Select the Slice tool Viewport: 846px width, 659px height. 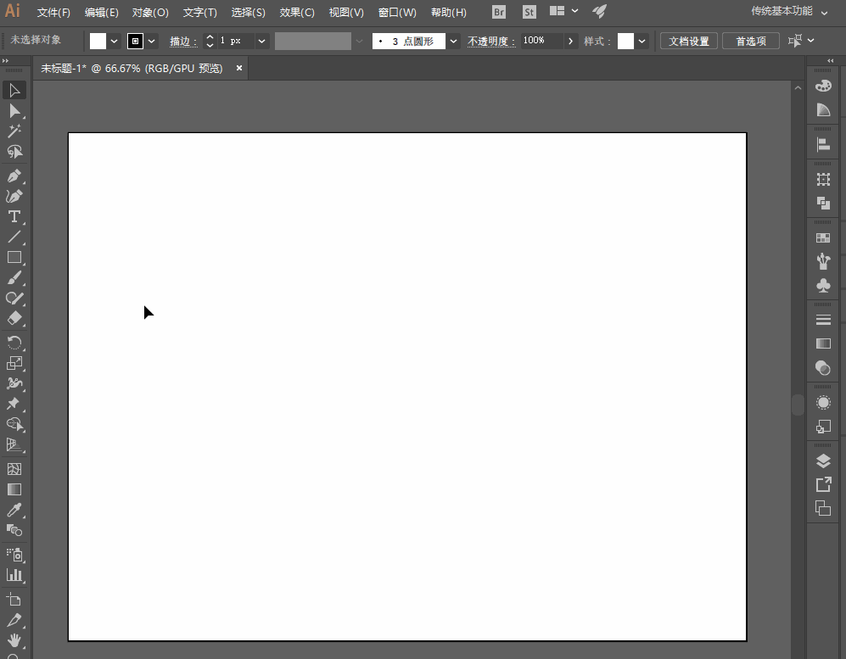point(14,620)
